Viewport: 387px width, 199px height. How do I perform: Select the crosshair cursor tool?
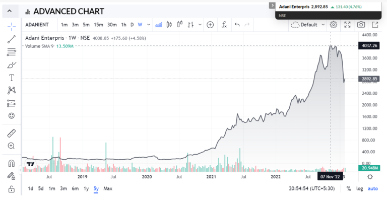coord(12,26)
